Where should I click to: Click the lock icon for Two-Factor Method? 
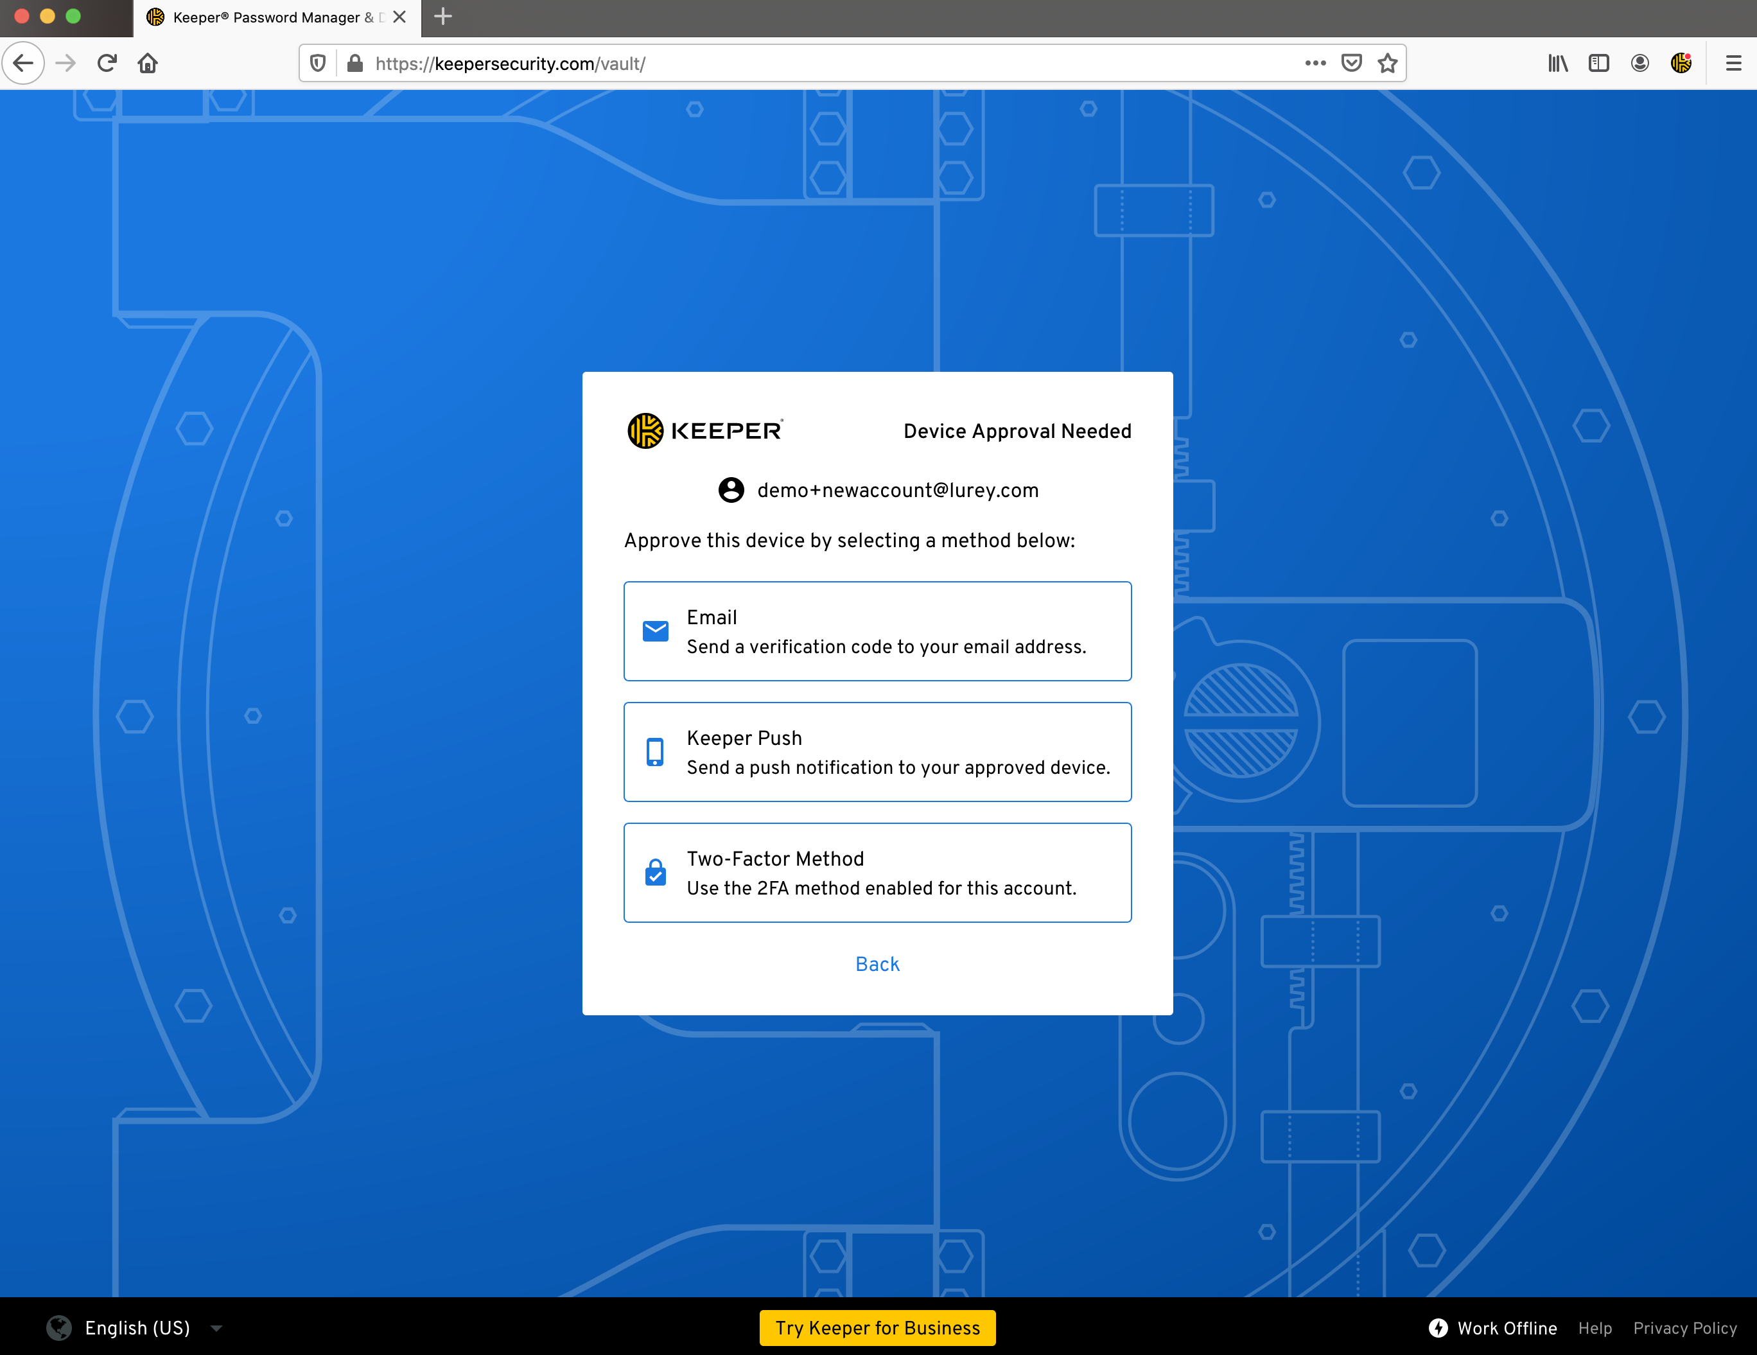(656, 872)
